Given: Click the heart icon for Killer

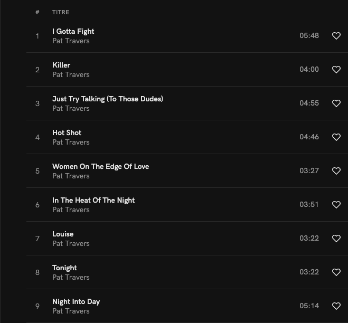Looking at the screenshot, I should [336, 70].
